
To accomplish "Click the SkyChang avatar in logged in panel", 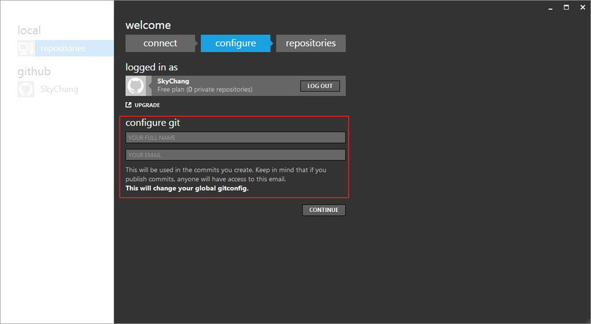I will 136,86.
